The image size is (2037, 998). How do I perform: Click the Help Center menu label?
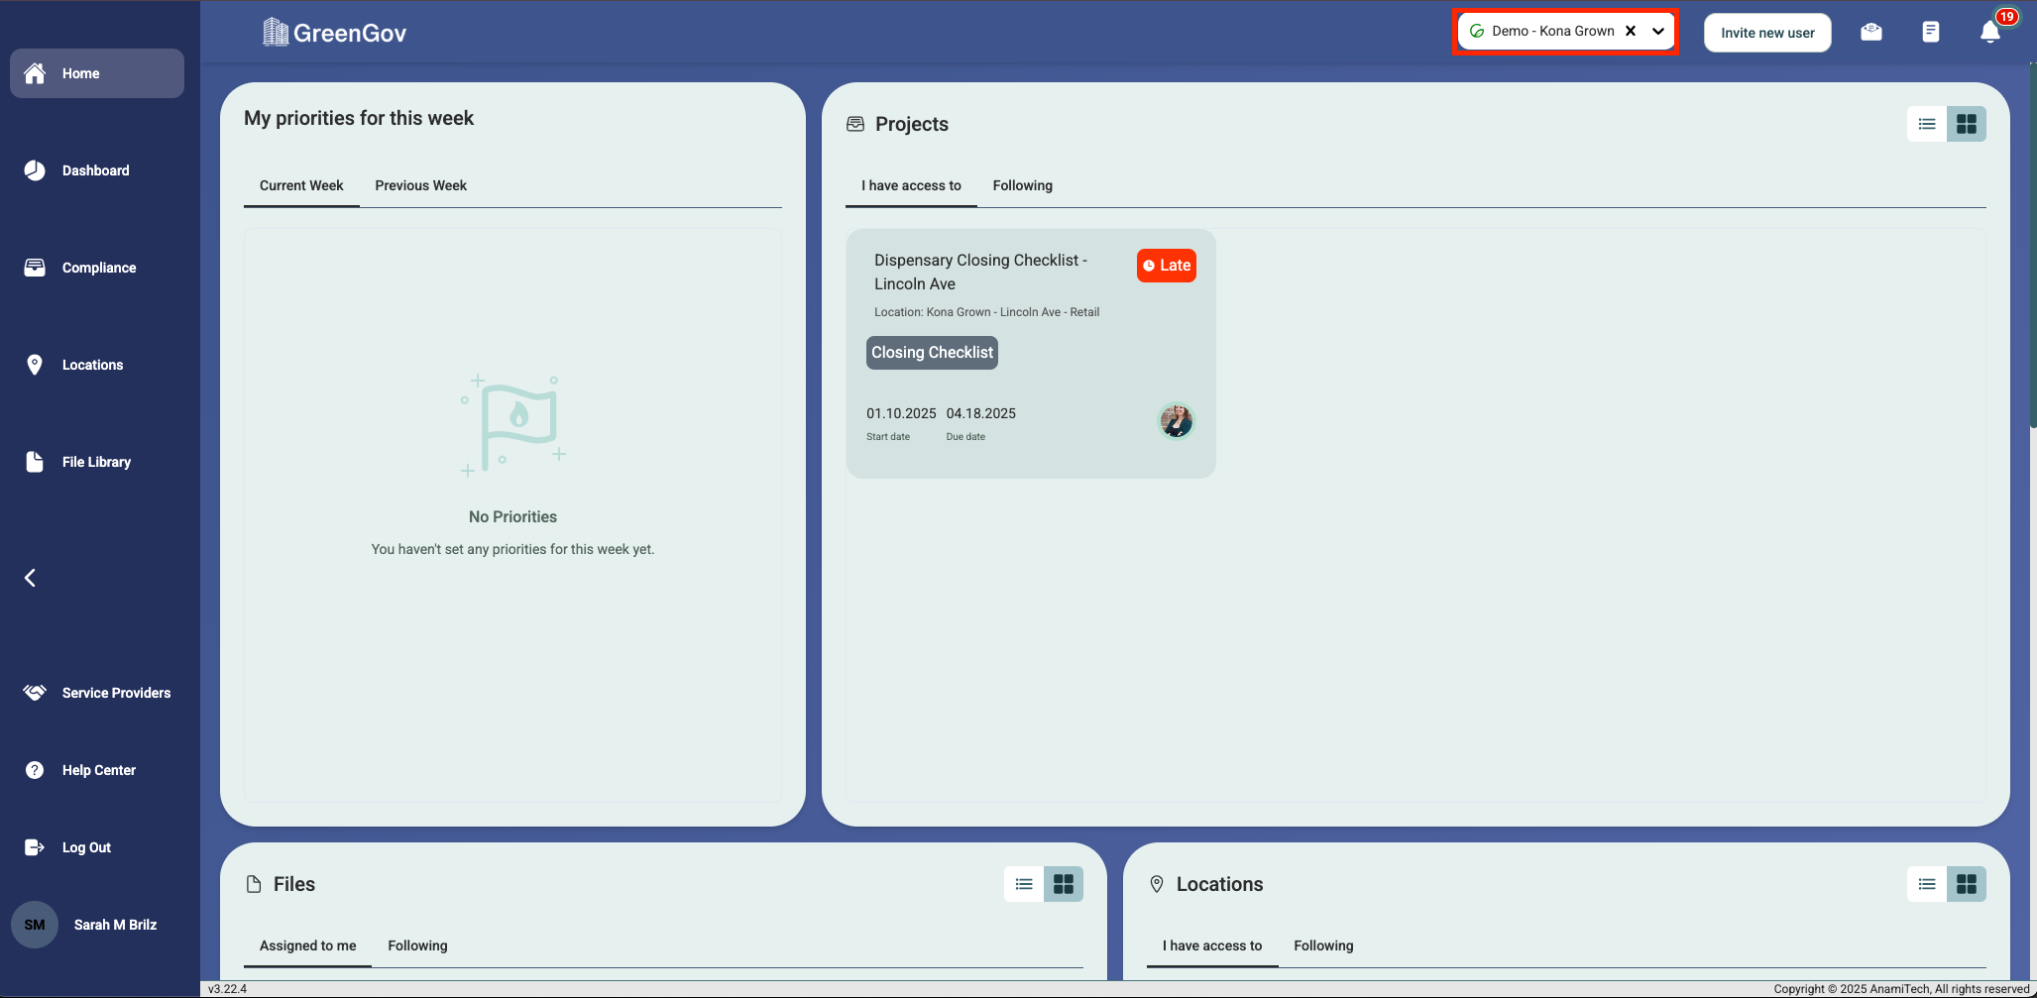click(x=99, y=770)
